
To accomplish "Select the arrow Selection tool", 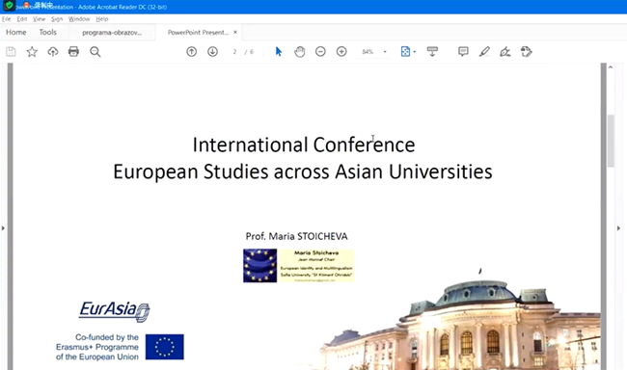I will click(x=279, y=51).
